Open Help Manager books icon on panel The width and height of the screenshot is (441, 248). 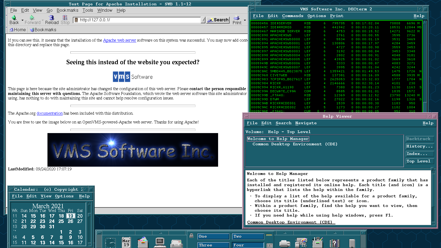(x=334, y=243)
